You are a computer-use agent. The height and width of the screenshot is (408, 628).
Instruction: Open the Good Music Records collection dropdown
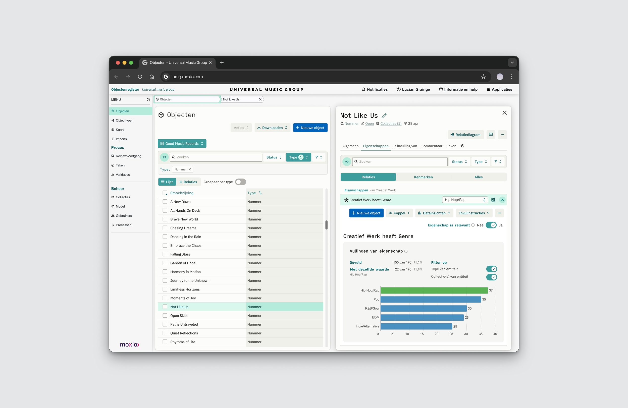[182, 143]
